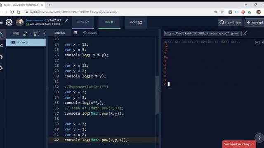
Task: Click the Google Drive extension icon
Action: [250, 12]
